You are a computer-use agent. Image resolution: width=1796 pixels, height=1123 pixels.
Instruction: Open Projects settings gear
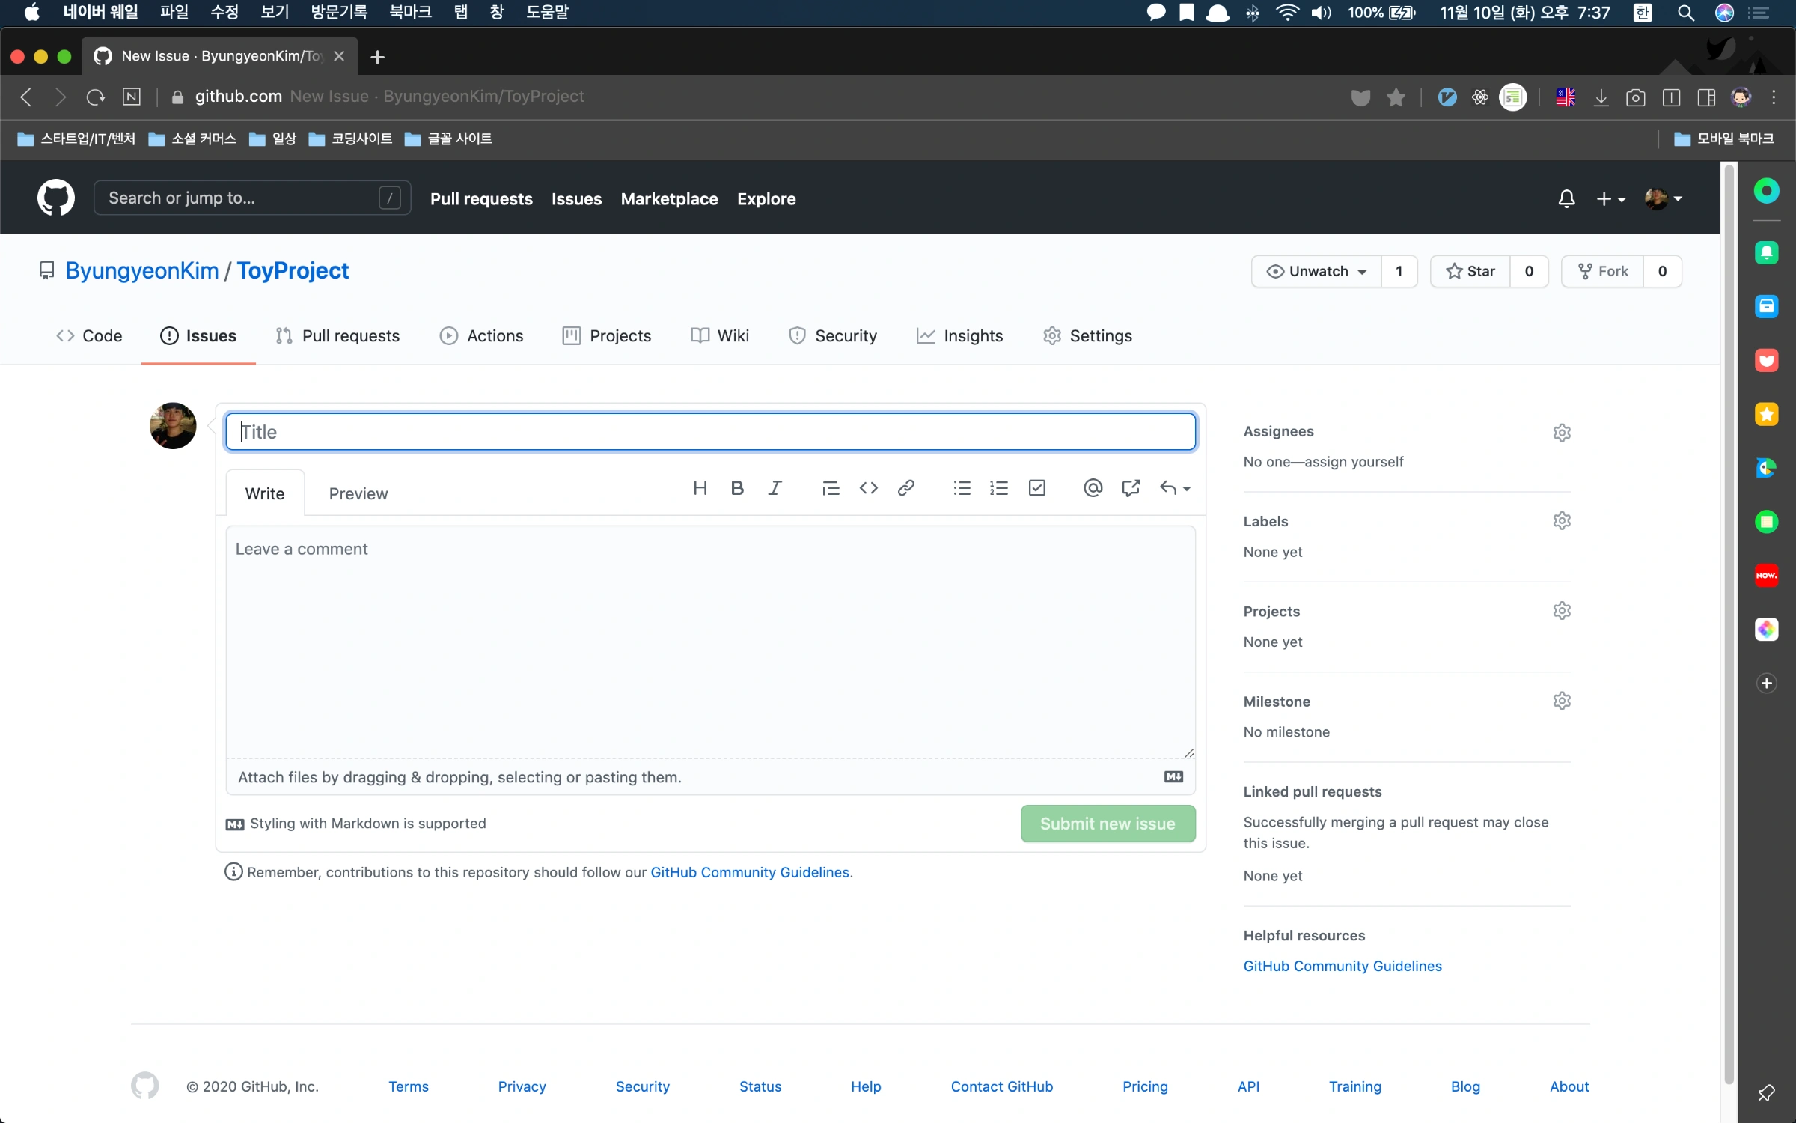tap(1562, 610)
